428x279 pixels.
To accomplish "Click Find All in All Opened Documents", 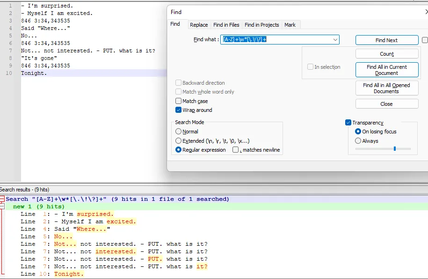I will 386,88.
